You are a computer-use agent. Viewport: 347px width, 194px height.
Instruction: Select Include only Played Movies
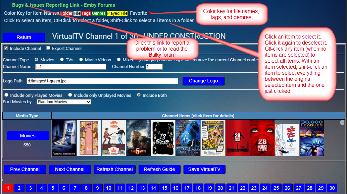pos(6,95)
